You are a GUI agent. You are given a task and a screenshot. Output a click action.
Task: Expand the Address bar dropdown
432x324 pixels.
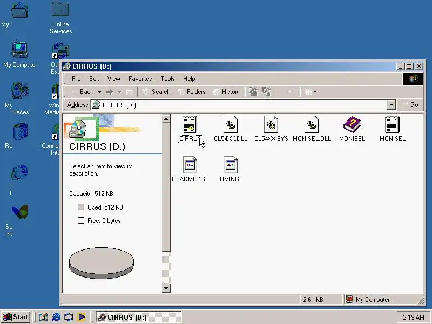(x=391, y=105)
